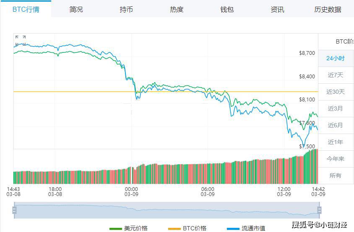Toggle the orange BTC价格 legend series
354x232 pixels.
pyautogui.click(x=187, y=228)
